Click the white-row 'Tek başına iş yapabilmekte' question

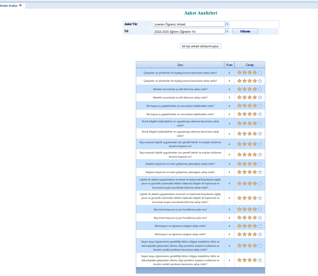[x=180, y=114]
